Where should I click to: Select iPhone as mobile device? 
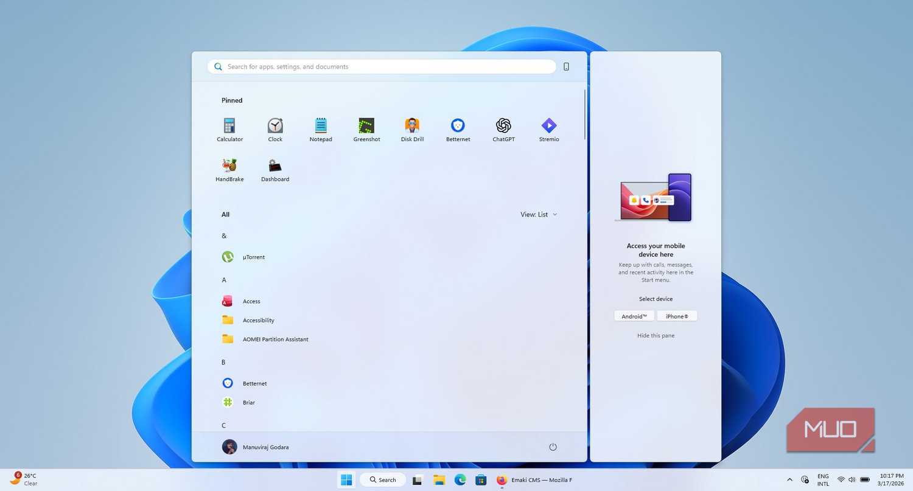click(677, 316)
